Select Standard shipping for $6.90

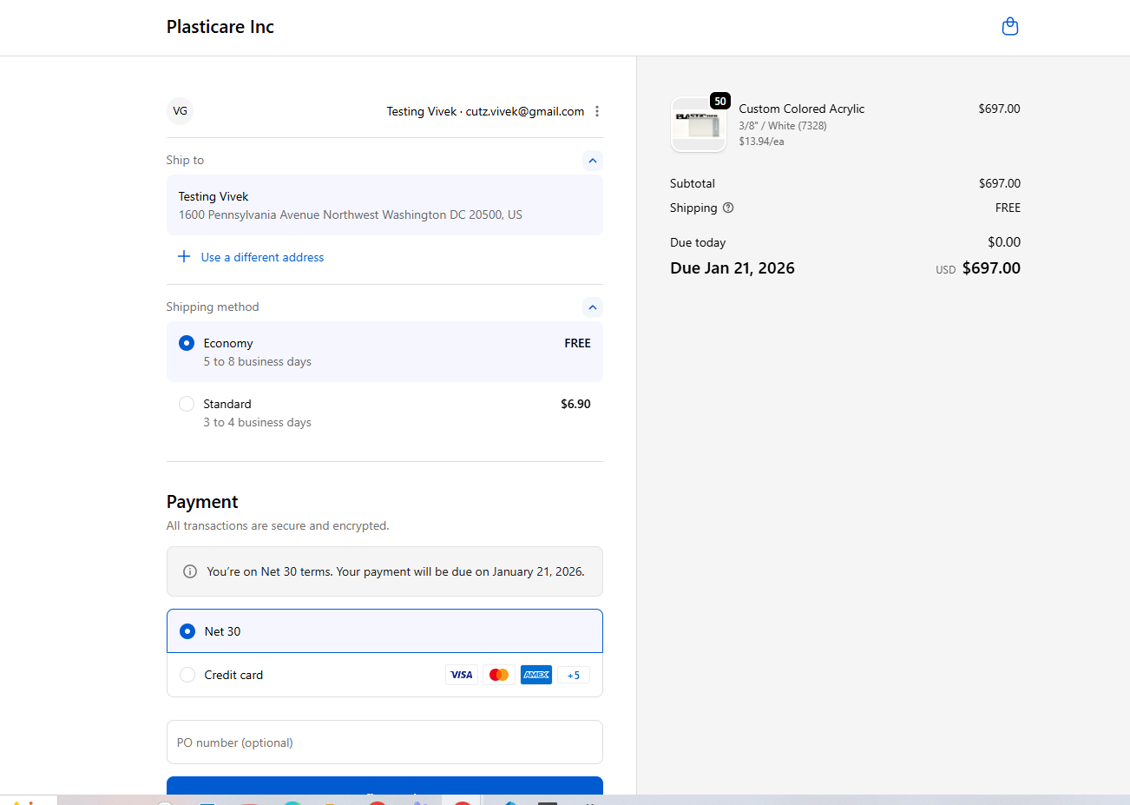(x=187, y=404)
